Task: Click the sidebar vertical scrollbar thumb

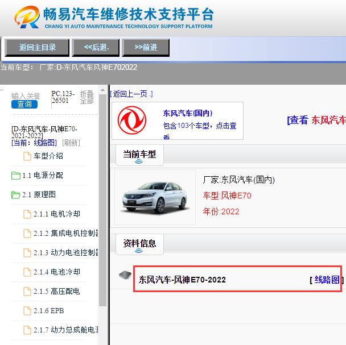Action: tap(102, 200)
